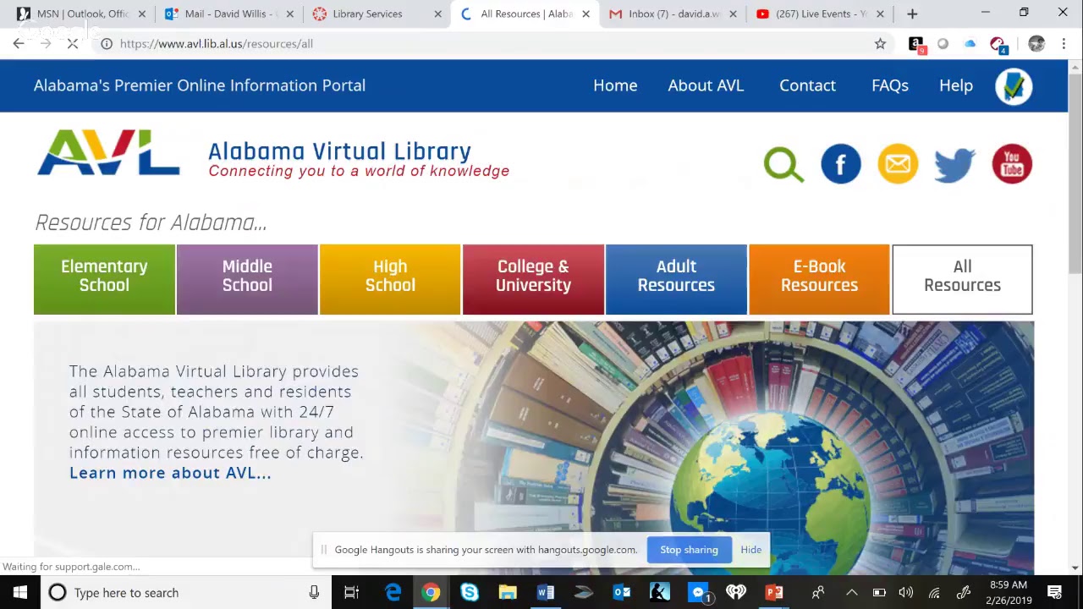1083x609 pixels.
Task: Click the AVL logo image
Action: point(108,152)
